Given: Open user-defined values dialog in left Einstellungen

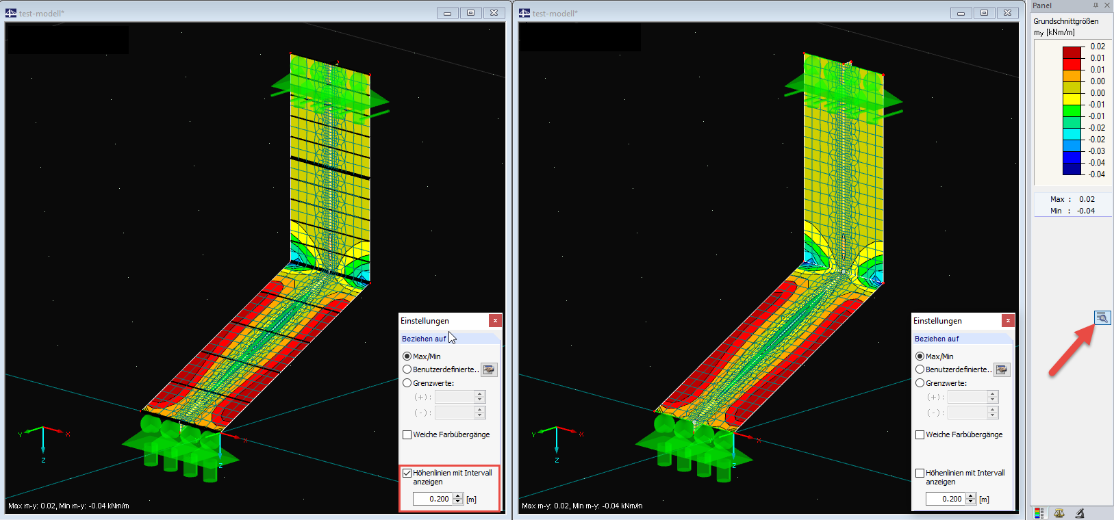Looking at the screenshot, I should click(489, 369).
